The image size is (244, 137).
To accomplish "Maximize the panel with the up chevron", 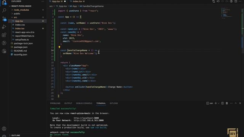I will tap(236, 103).
